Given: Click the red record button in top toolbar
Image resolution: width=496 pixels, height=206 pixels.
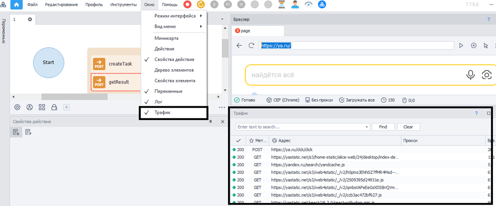Looking at the screenshot, I should [188, 5].
